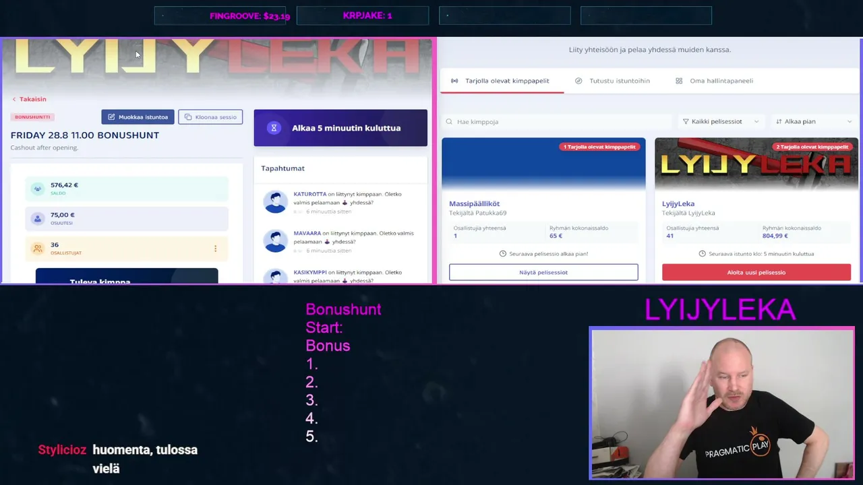Open the 'Oma hallintapaneeli' tab
Screen dimensions: 863x485
[714, 81]
